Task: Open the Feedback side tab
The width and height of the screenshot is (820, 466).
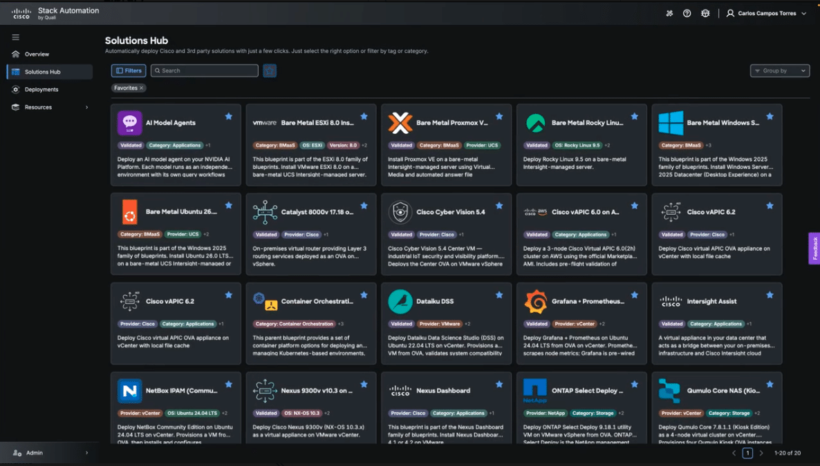Action: pos(814,249)
